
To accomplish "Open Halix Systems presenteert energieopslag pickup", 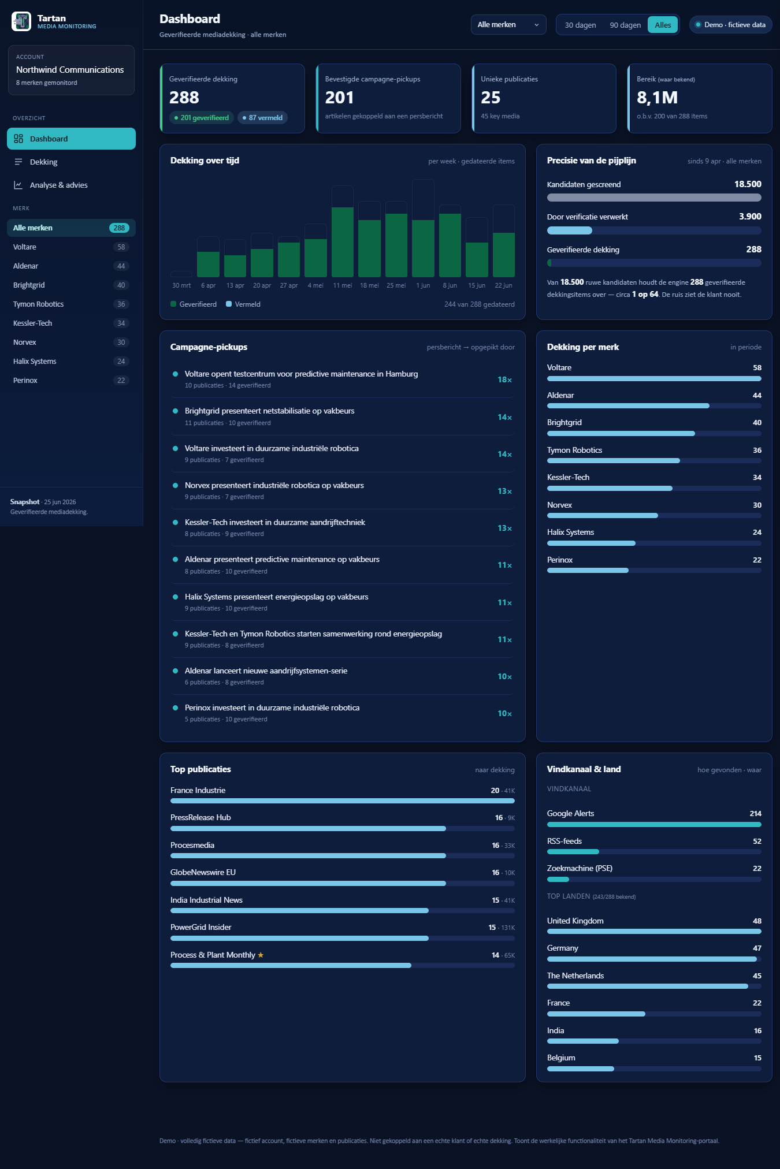I will 343,602.
